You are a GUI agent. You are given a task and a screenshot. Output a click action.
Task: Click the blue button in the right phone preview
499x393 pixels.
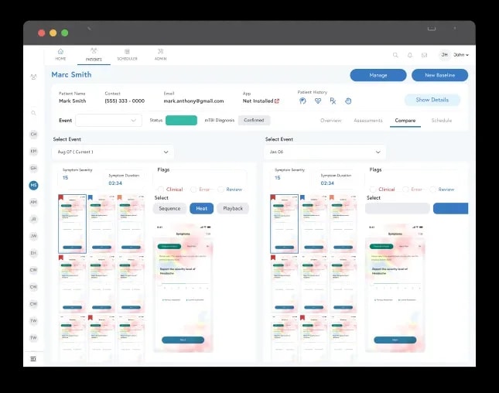point(395,340)
